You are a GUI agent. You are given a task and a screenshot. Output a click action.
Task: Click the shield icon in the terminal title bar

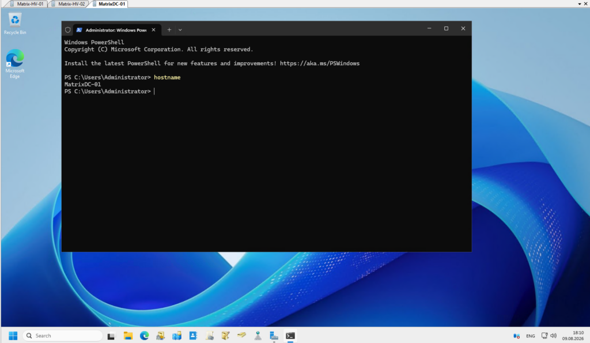[x=68, y=30]
